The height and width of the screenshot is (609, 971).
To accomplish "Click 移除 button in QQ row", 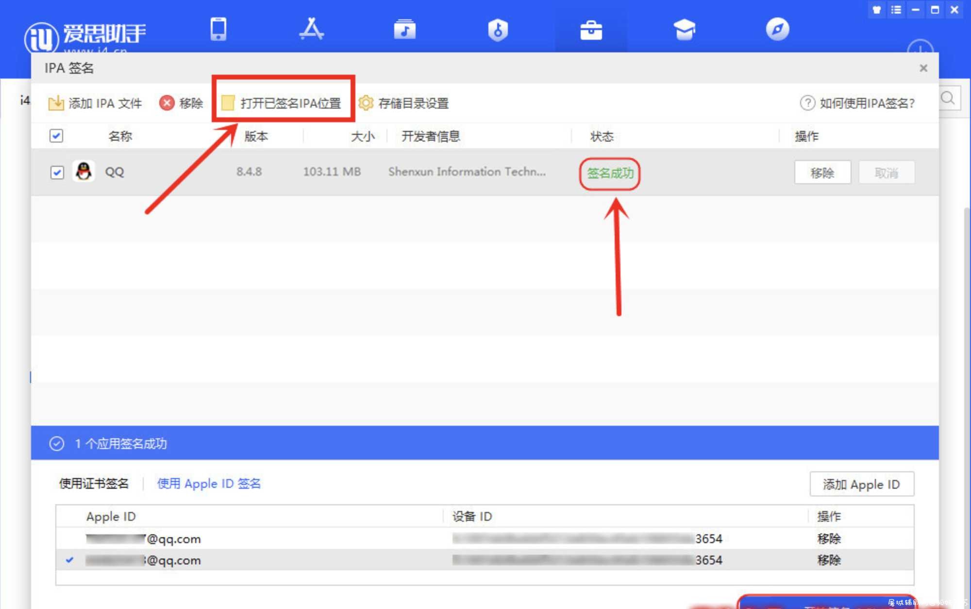I will [x=822, y=173].
